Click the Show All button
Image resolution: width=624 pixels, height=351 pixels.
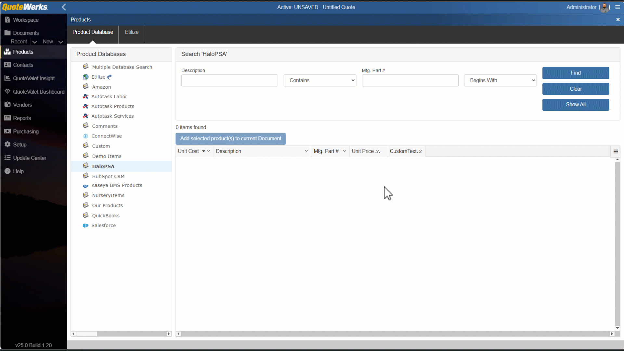(576, 105)
